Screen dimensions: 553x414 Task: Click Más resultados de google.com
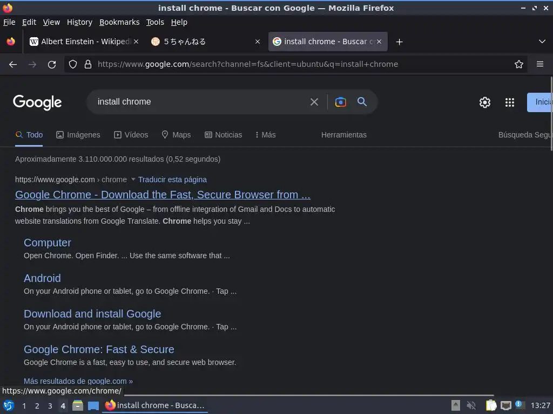pyautogui.click(x=78, y=381)
